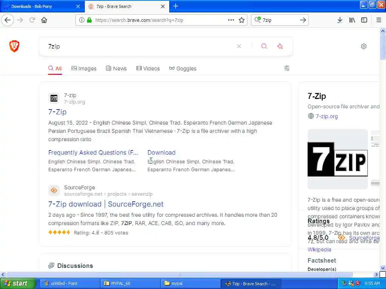Open the browser home page
The height and width of the screenshot is (289, 386).
pyautogui.click(x=44, y=20)
